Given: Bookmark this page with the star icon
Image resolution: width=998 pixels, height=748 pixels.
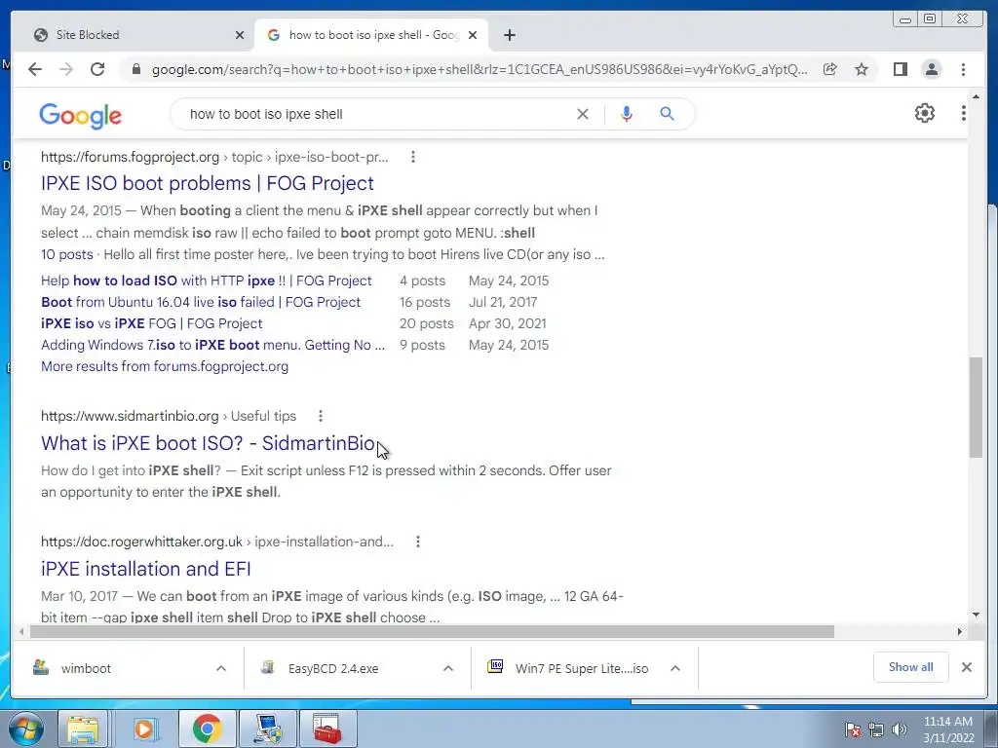Looking at the screenshot, I should (862, 69).
